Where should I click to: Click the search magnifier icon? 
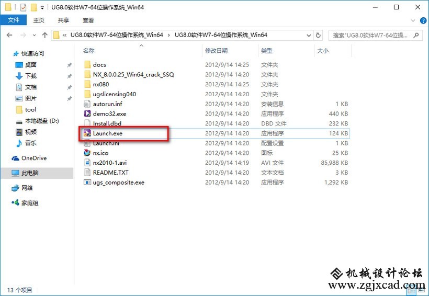tap(416, 35)
